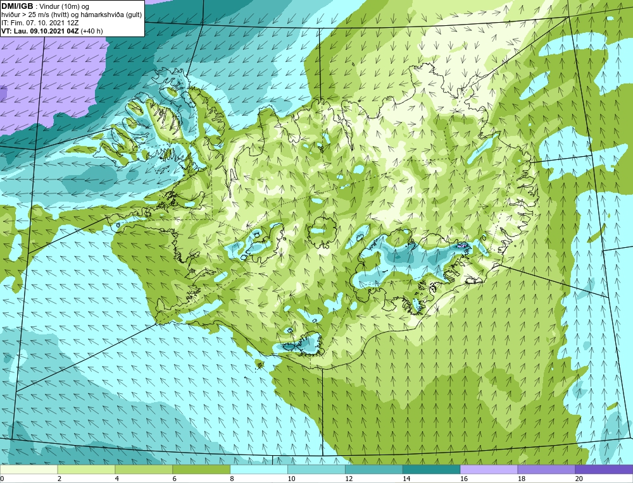633x483 pixels.
Task: Click the 4–6 m/s green swatch
Action: tap(144, 469)
